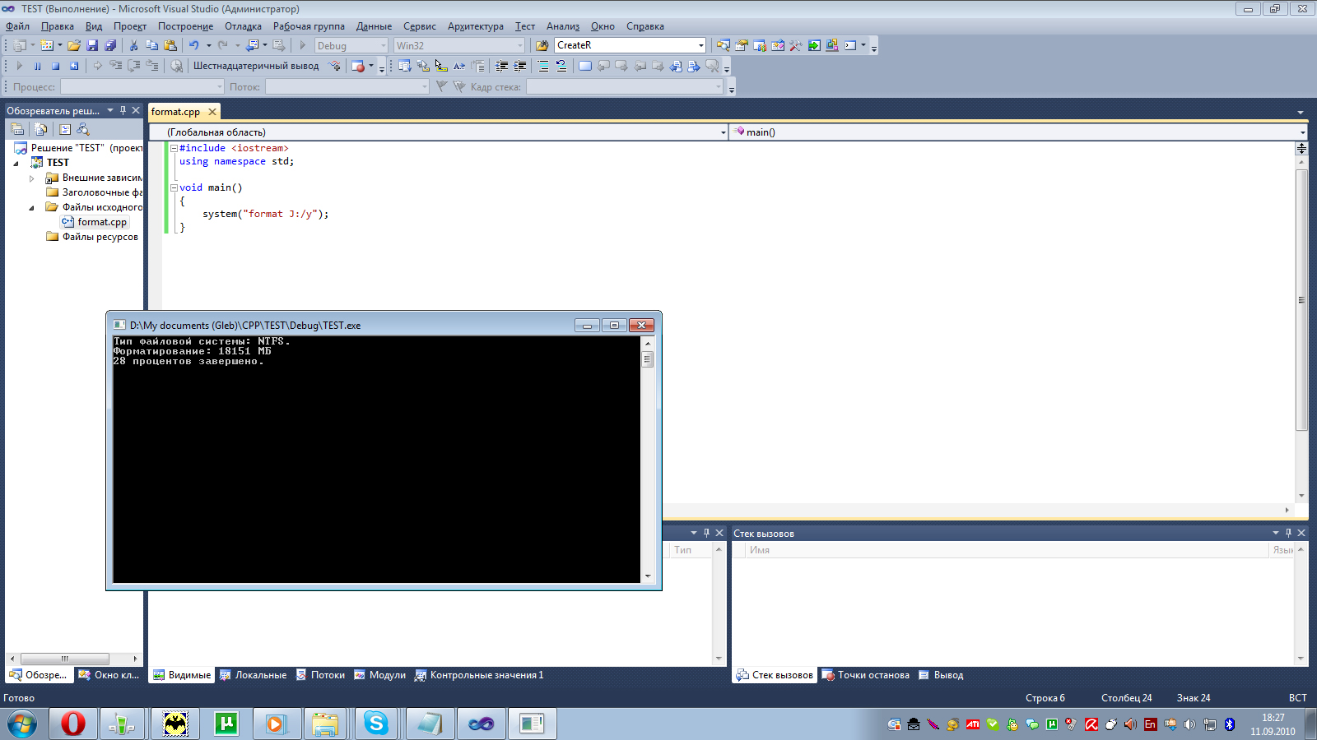Switch to the Точки останова tab
This screenshot has height=740, width=1317.
(x=866, y=675)
